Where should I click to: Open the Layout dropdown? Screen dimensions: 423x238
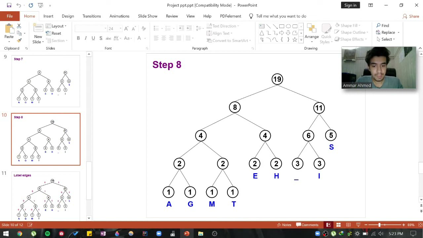point(56,26)
